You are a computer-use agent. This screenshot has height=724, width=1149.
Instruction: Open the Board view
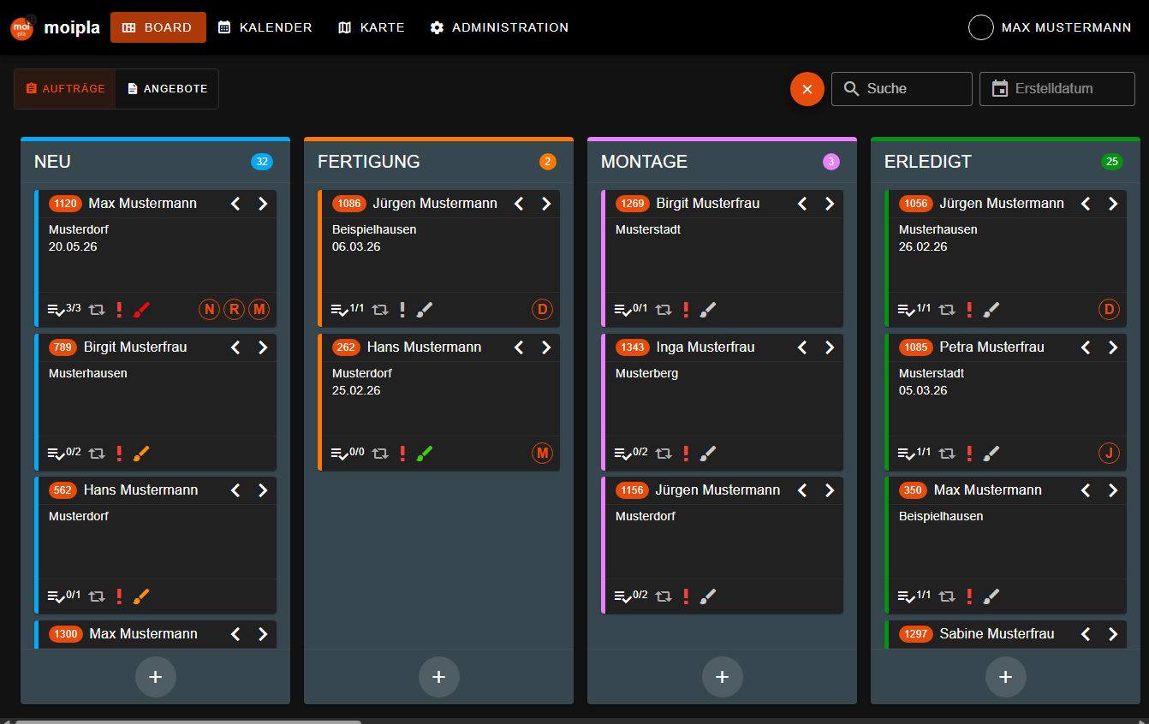(158, 27)
